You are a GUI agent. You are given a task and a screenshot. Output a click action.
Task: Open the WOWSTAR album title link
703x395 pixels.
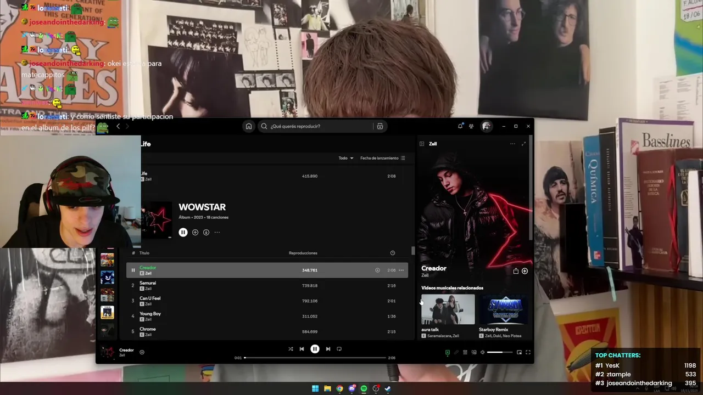[202, 207]
